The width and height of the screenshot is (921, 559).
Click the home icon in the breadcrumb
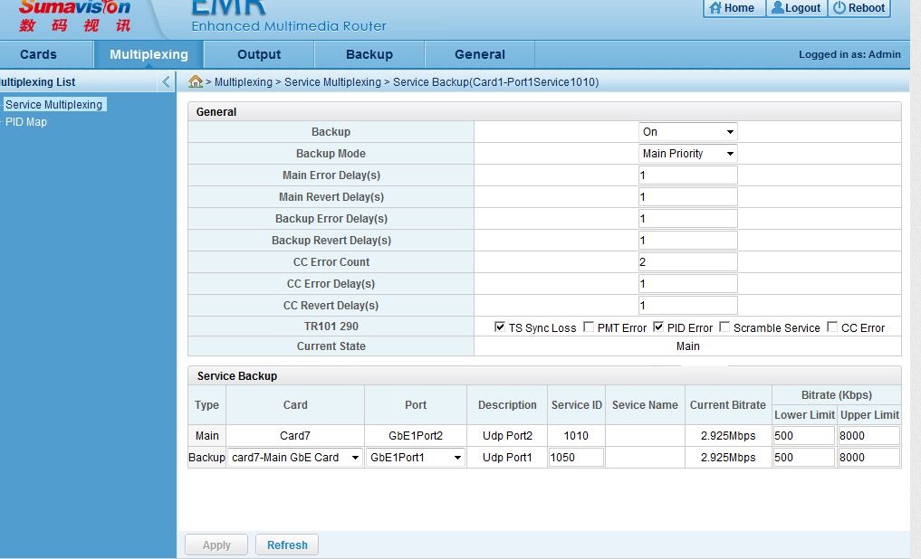click(x=195, y=81)
